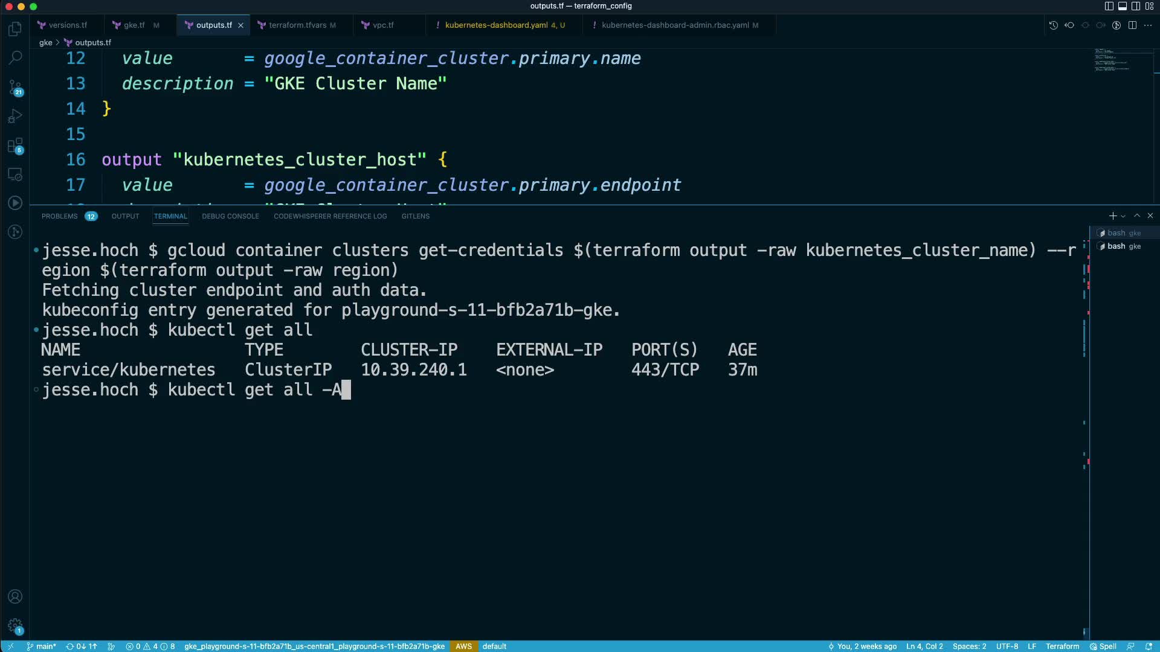1160x652 pixels.
Task: Open Source Control with 21 changes
Action: 15,87
